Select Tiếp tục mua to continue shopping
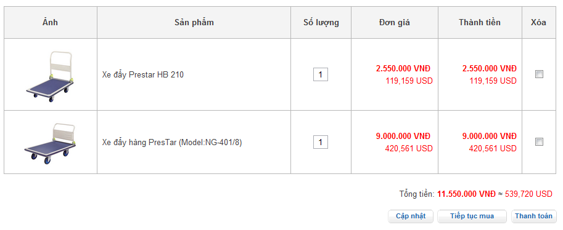 coord(472,216)
